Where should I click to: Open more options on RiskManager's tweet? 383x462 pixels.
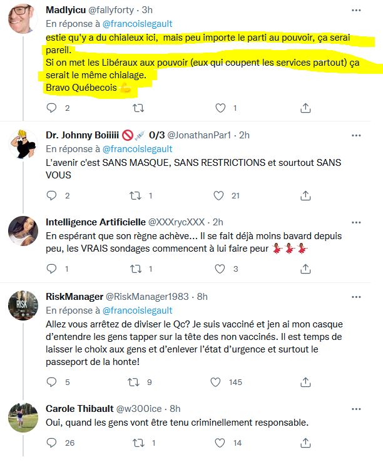(x=356, y=296)
